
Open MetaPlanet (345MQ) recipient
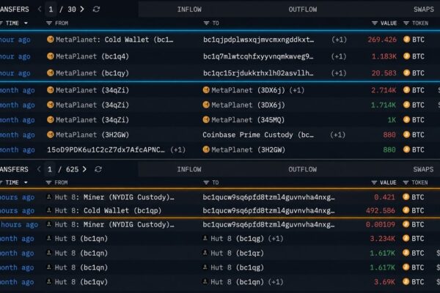[x=248, y=120]
